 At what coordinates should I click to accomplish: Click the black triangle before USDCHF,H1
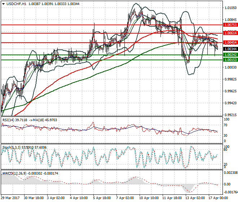click(x=3, y=4)
